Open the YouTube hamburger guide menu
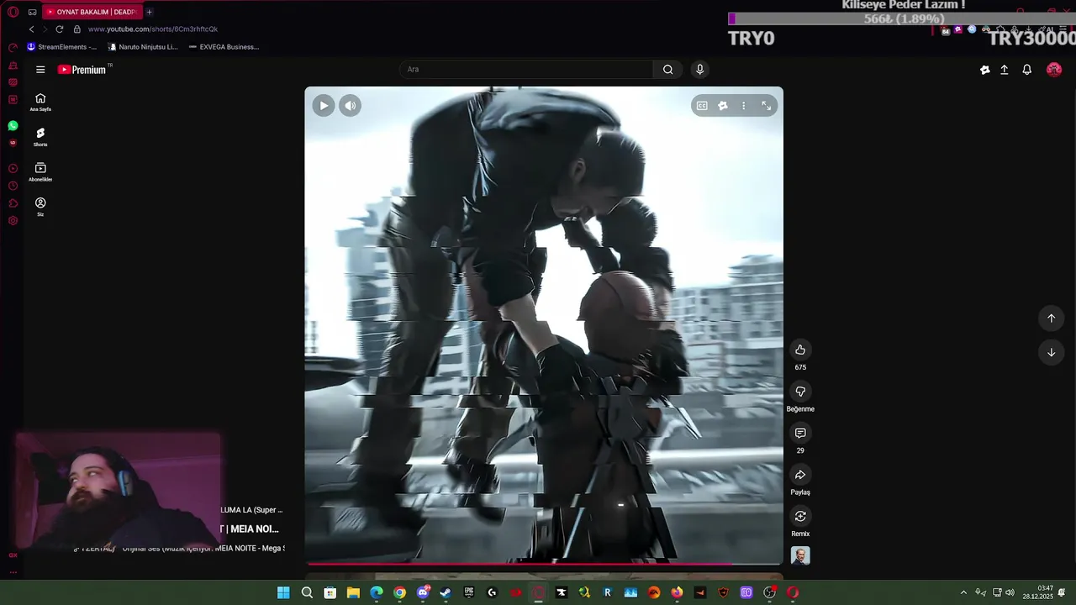The image size is (1076, 605). pos(40,70)
